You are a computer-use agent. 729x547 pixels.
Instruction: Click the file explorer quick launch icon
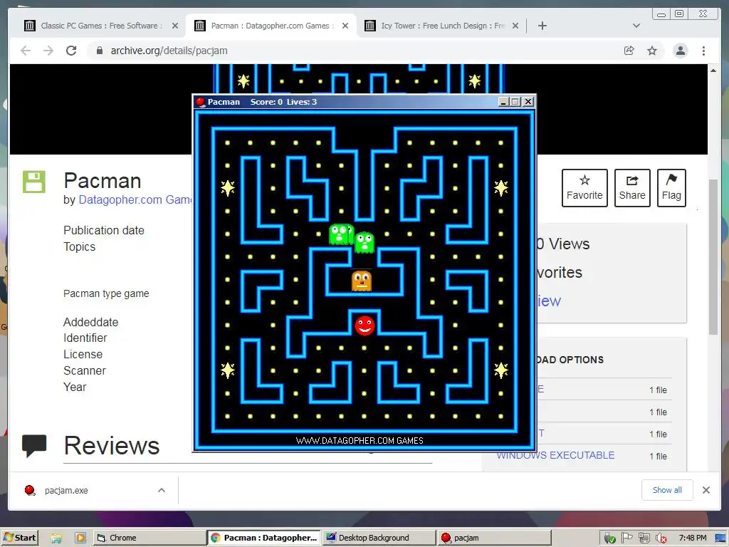pyautogui.click(x=56, y=538)
